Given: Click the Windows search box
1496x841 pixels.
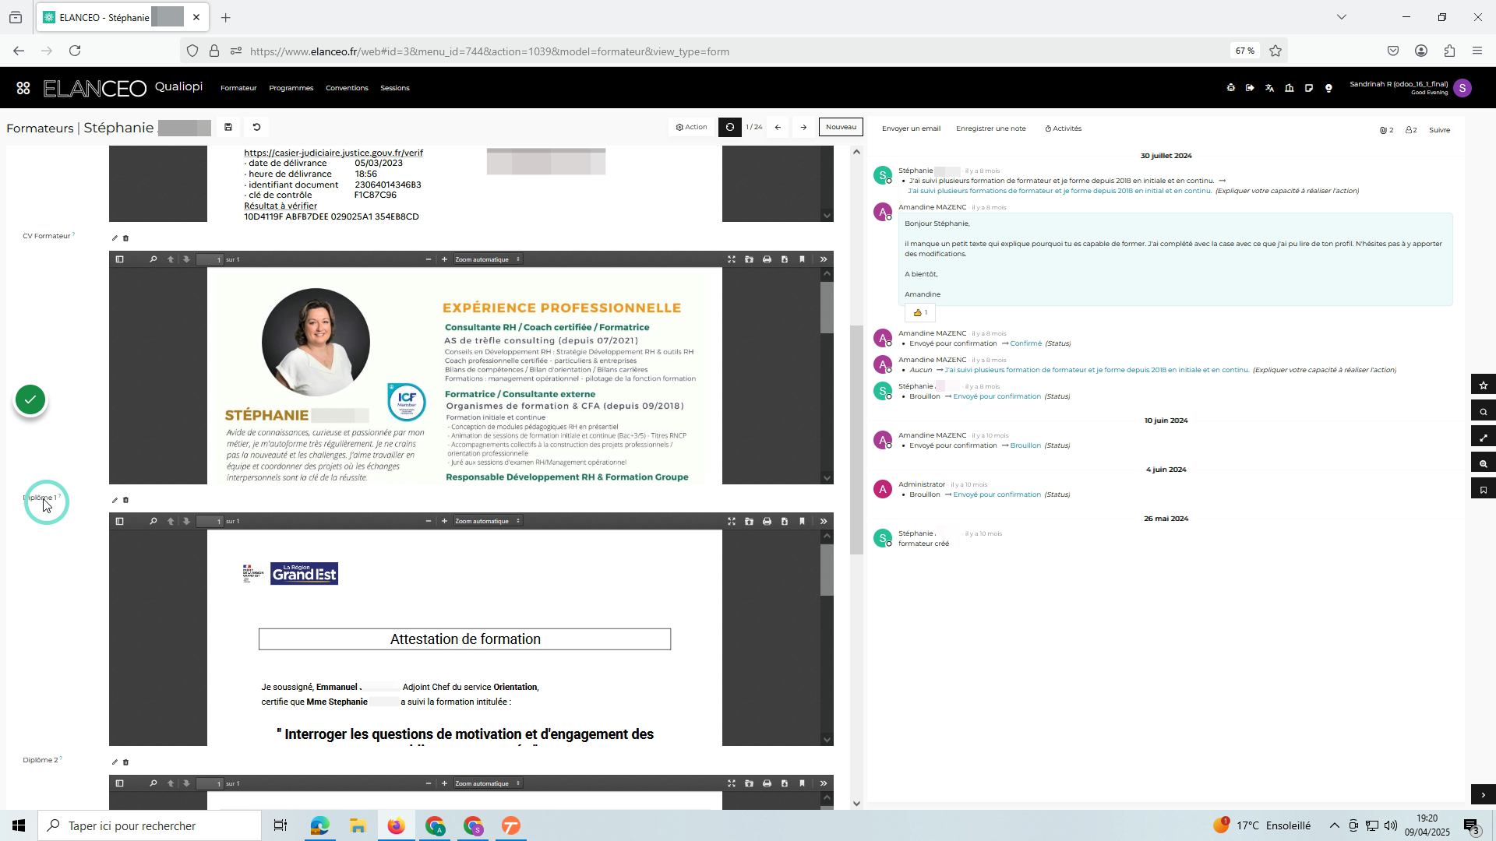Looking at the screenshot, I should click(150, 826).
